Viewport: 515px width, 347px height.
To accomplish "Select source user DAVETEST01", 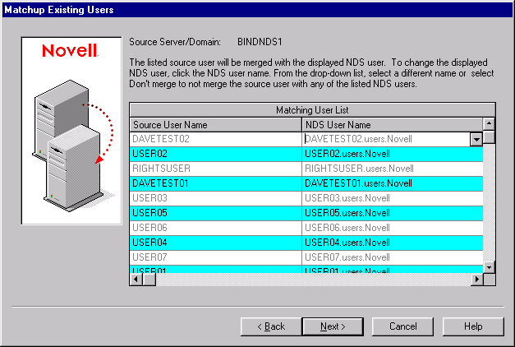I will [x=215, y=183].
